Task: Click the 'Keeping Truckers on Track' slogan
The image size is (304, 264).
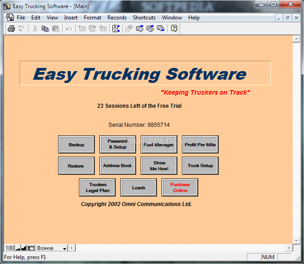Action: tap(206, 92)
